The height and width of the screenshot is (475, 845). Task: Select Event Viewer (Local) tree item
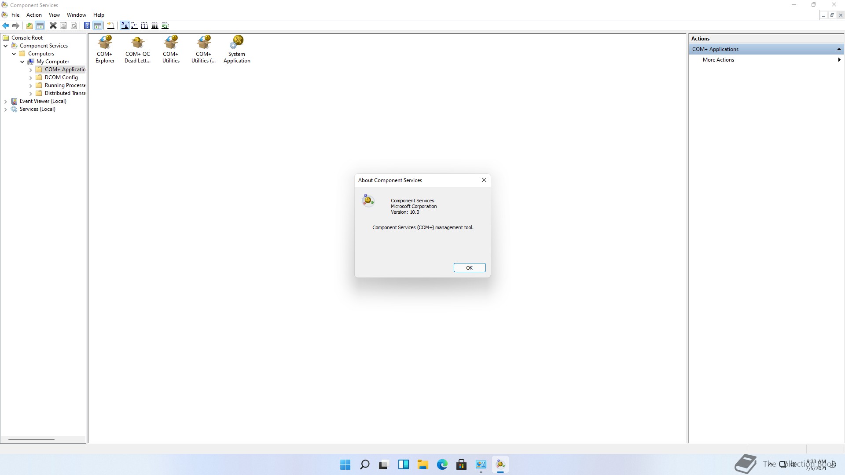[x=43, y=101]
